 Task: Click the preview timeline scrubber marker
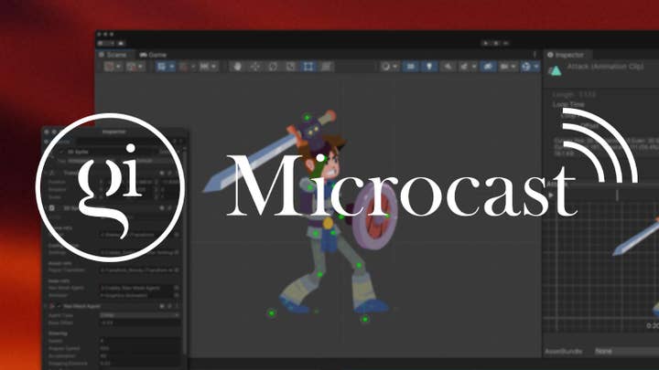[x=617, y=195]
